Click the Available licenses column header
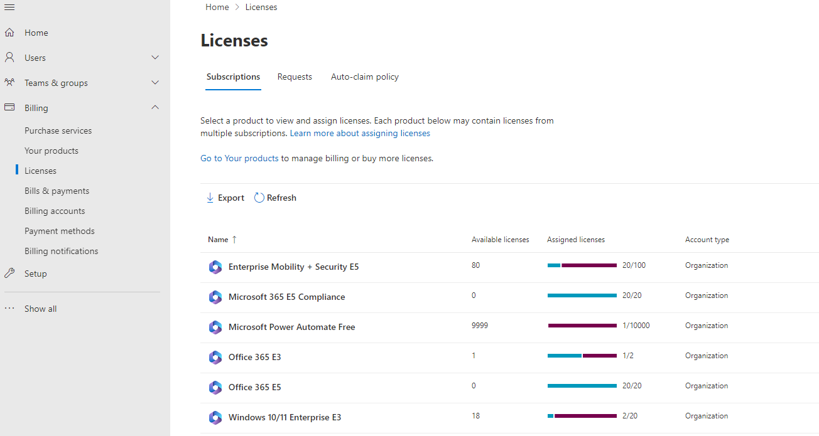This screenshot has width=819, height=436. point(501,240)
